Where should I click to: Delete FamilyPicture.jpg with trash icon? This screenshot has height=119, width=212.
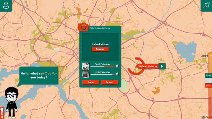117,66
